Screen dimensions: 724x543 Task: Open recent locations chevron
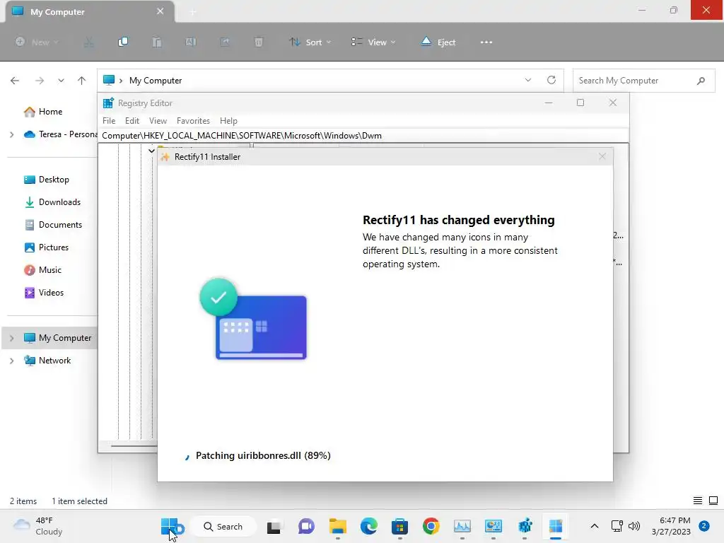tap(61, 81)
